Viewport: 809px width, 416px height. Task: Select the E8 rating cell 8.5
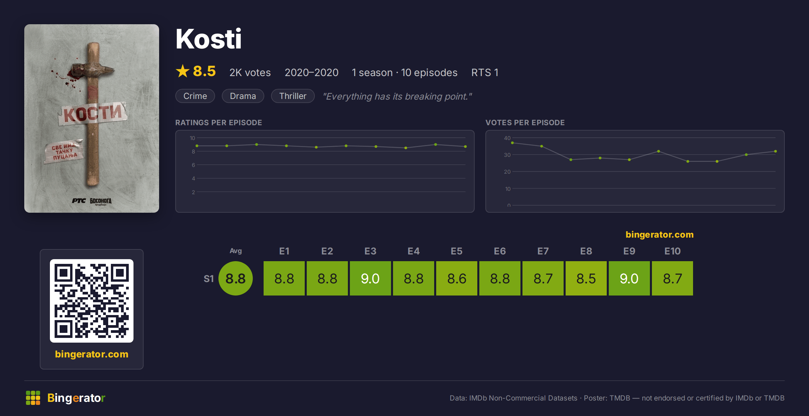(x=586, y=278)
